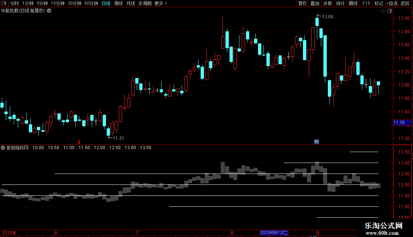Click the 11.21 low price label
The image size is (413, 237).
[118, 138]
